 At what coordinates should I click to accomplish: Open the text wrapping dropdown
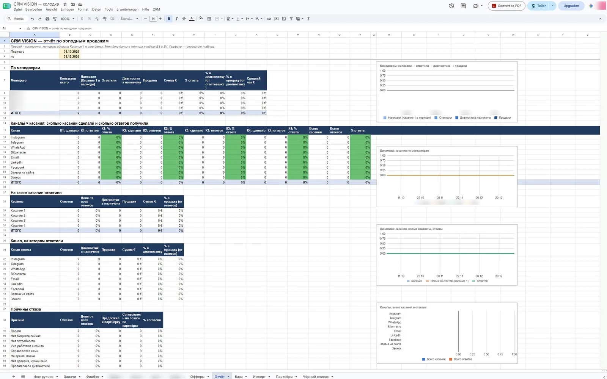[249, 19]
